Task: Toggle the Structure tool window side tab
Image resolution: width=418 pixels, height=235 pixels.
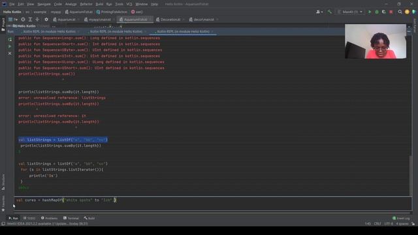Action: click(3, 182)
